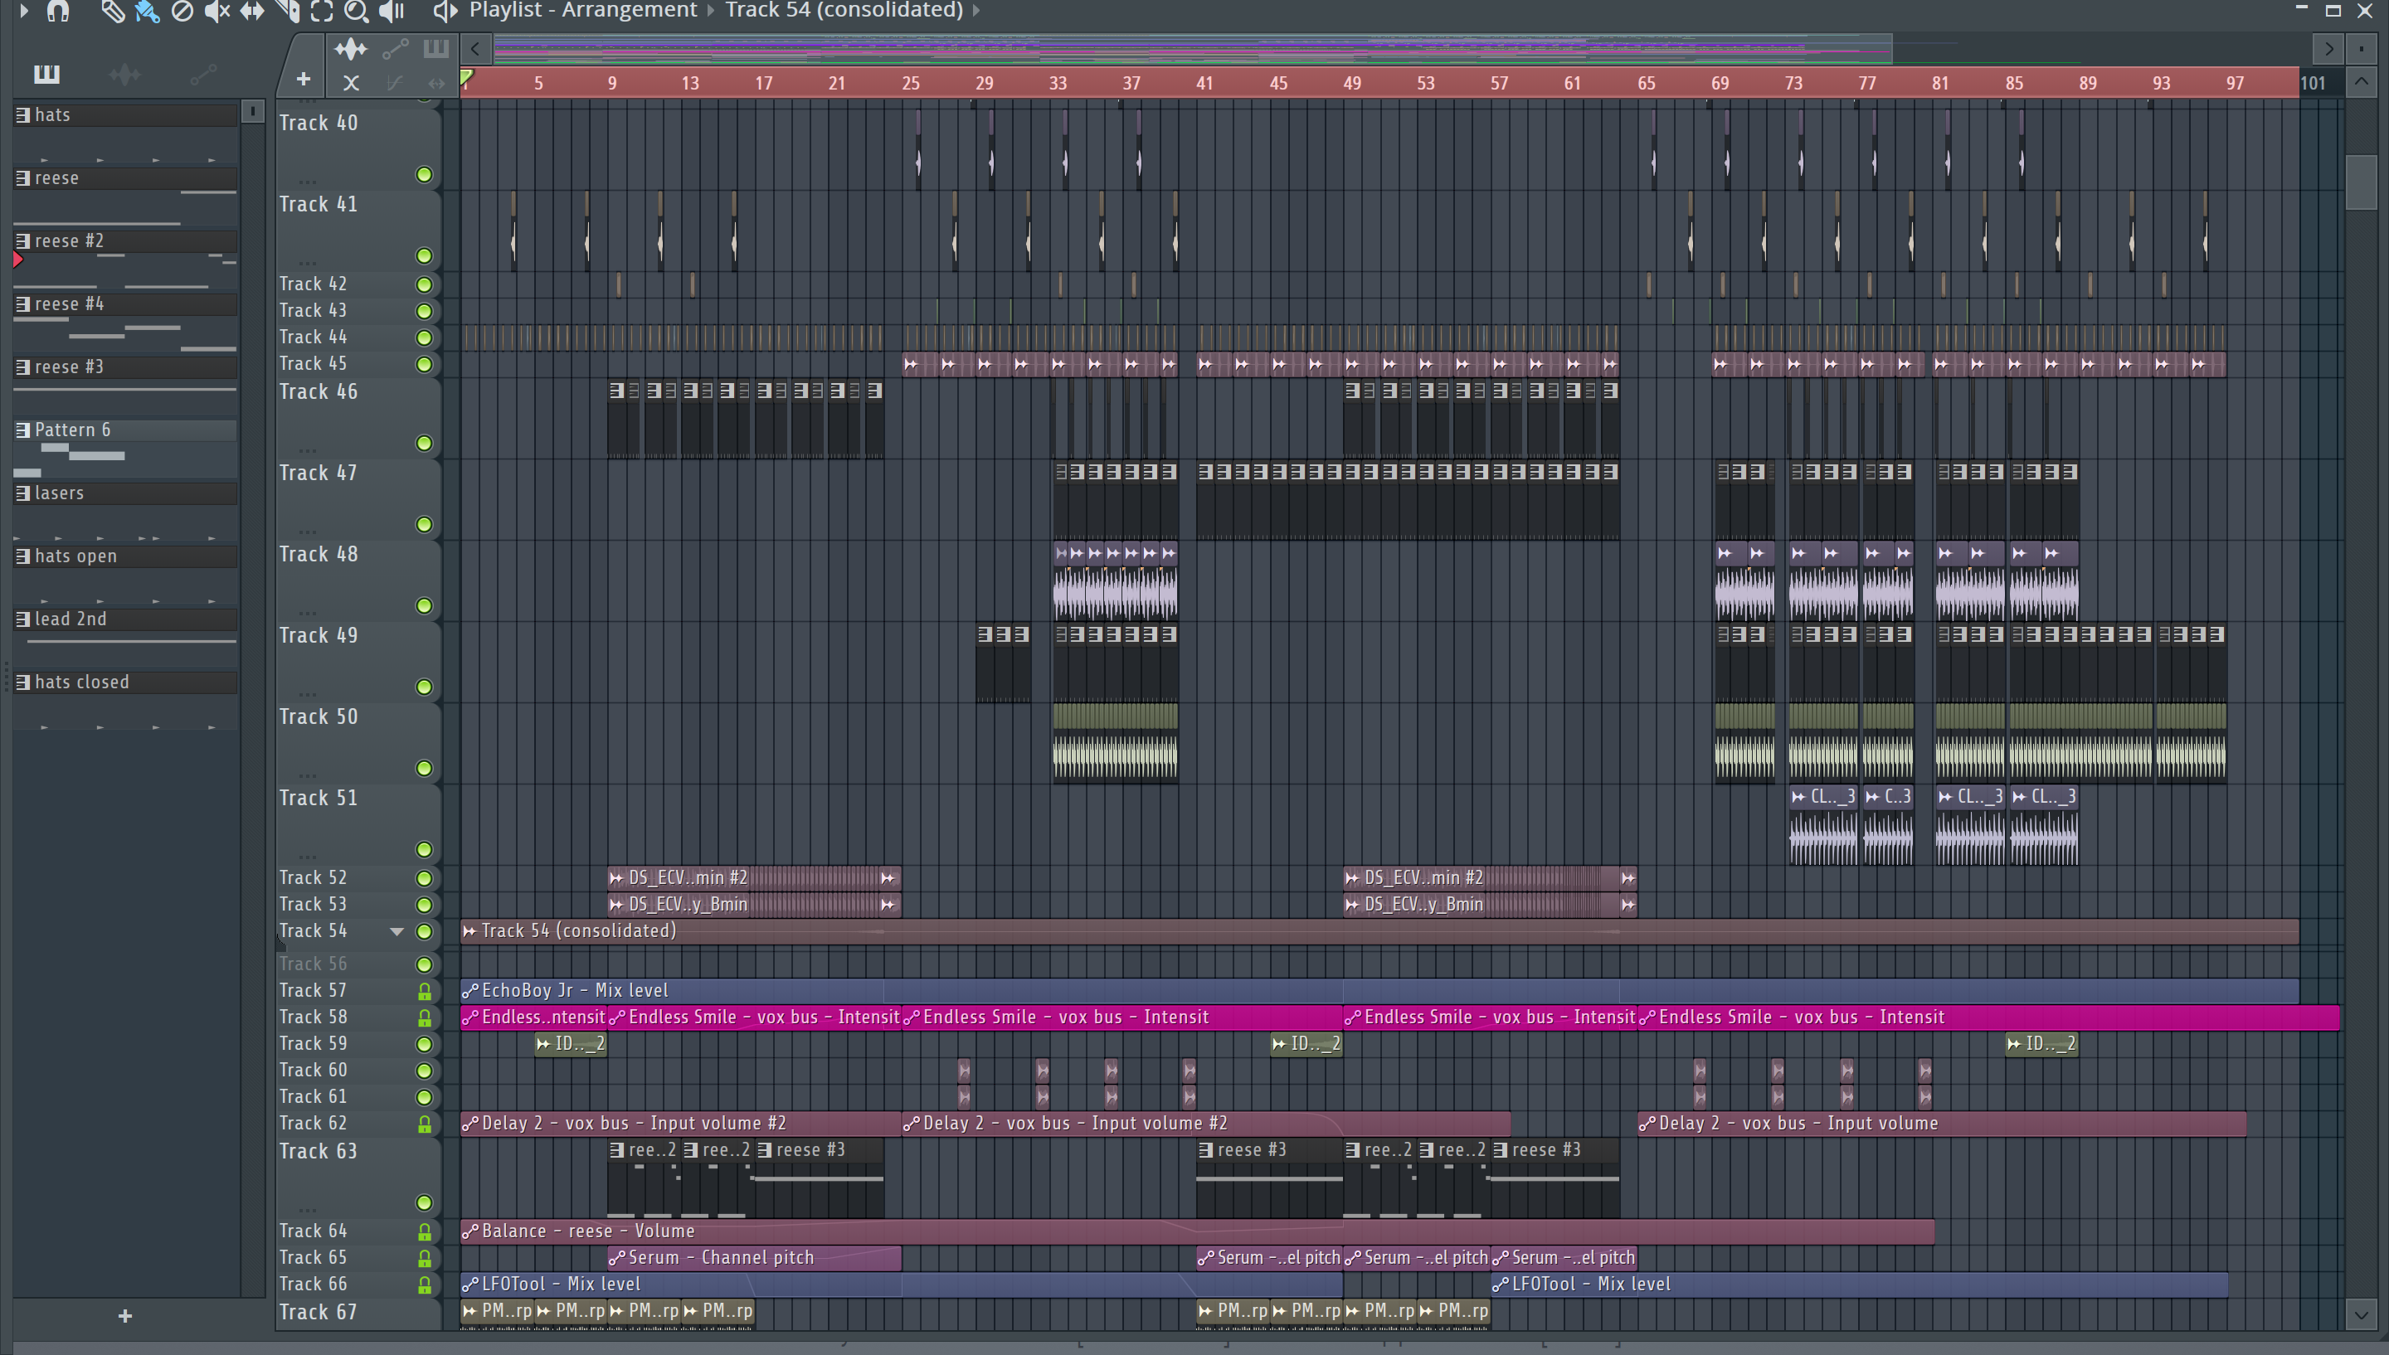Image resolution: width=2389 pixels, height=1355 pixels.
Task: Select the Mute tool
Action: (217, 11)
